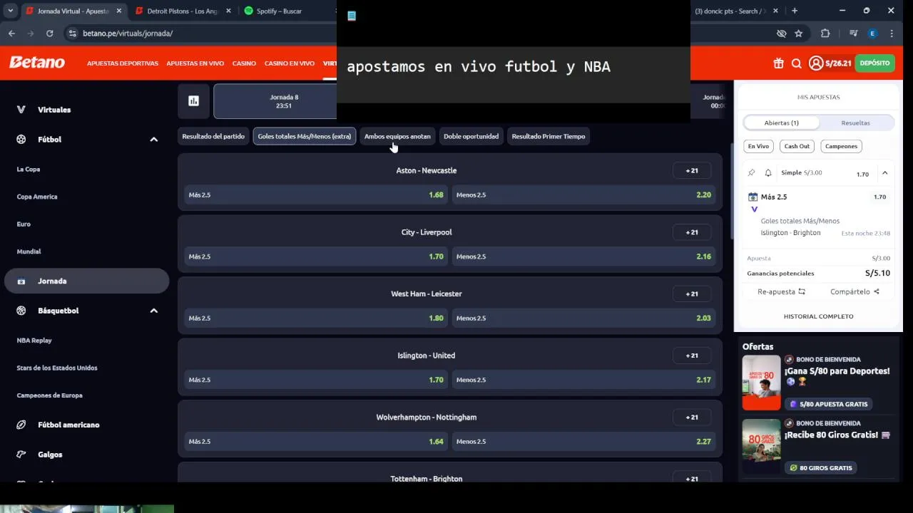
Task: Click the green DEPÓSITO button
Action: pos(874,63)
